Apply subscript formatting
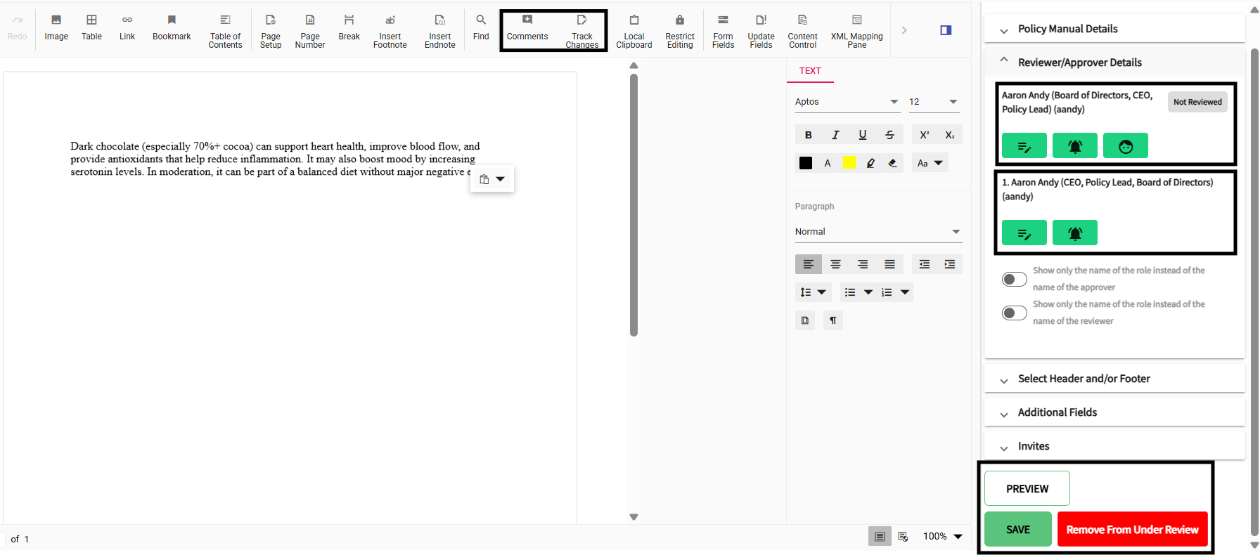The width and height of the screenshot is (1260, 555). click(949, 135)
